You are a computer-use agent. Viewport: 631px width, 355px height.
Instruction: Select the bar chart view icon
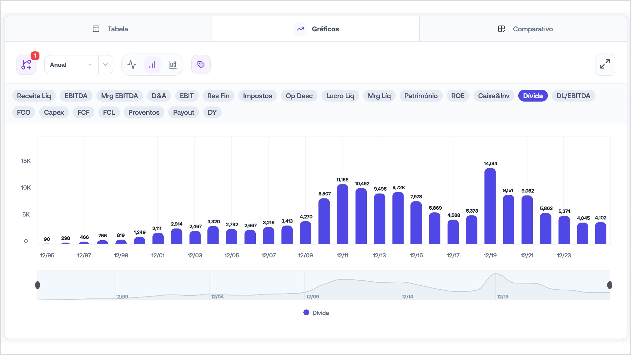pyautogui.click(x=152, y=65)
